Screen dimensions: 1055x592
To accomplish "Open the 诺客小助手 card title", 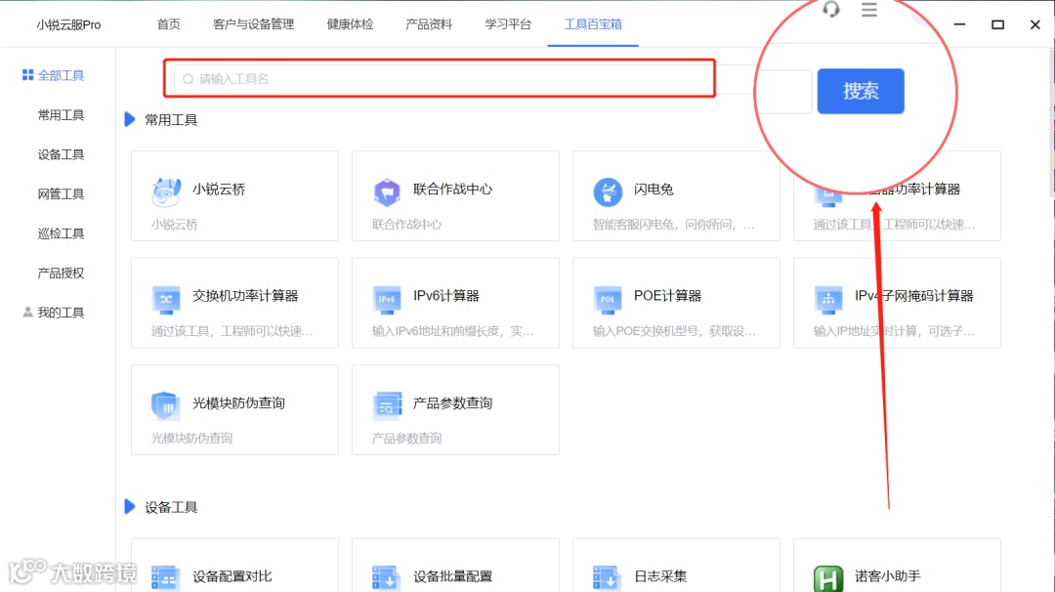I will point(887,575).
